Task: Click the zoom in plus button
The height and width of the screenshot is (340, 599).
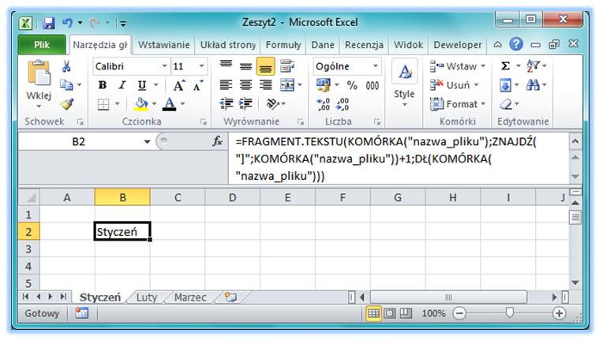Action: click(x=559, y=313)
